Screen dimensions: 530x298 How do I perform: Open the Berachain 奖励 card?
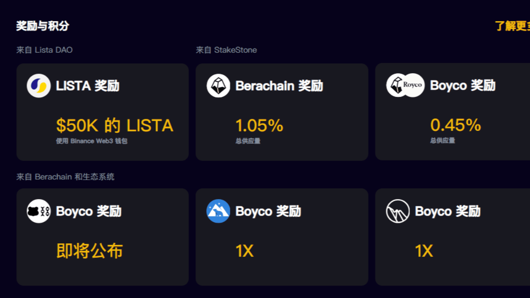(x=282, y=112)
